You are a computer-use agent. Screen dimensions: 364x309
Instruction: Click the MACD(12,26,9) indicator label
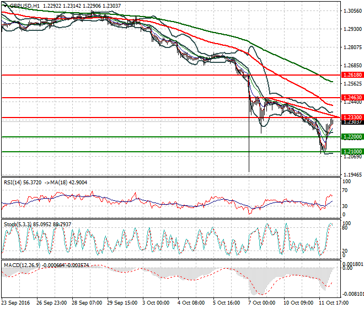pos(22,265)
